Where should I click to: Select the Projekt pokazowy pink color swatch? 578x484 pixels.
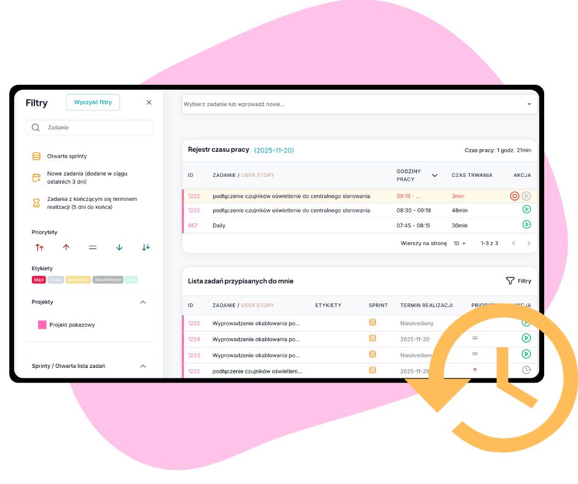pyautogui.click(x=42, y=325)
